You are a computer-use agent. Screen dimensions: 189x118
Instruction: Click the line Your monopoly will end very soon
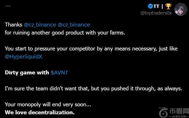click(x=48, y=104)
